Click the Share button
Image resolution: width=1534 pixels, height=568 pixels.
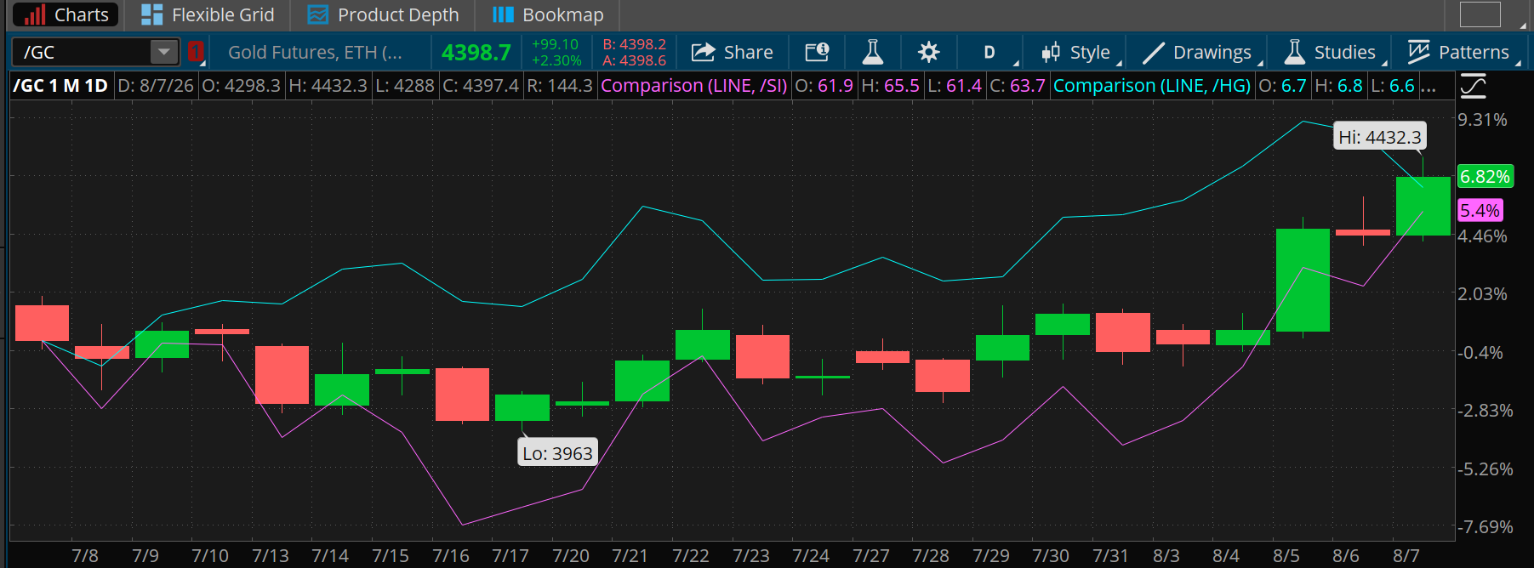point(733,52)
